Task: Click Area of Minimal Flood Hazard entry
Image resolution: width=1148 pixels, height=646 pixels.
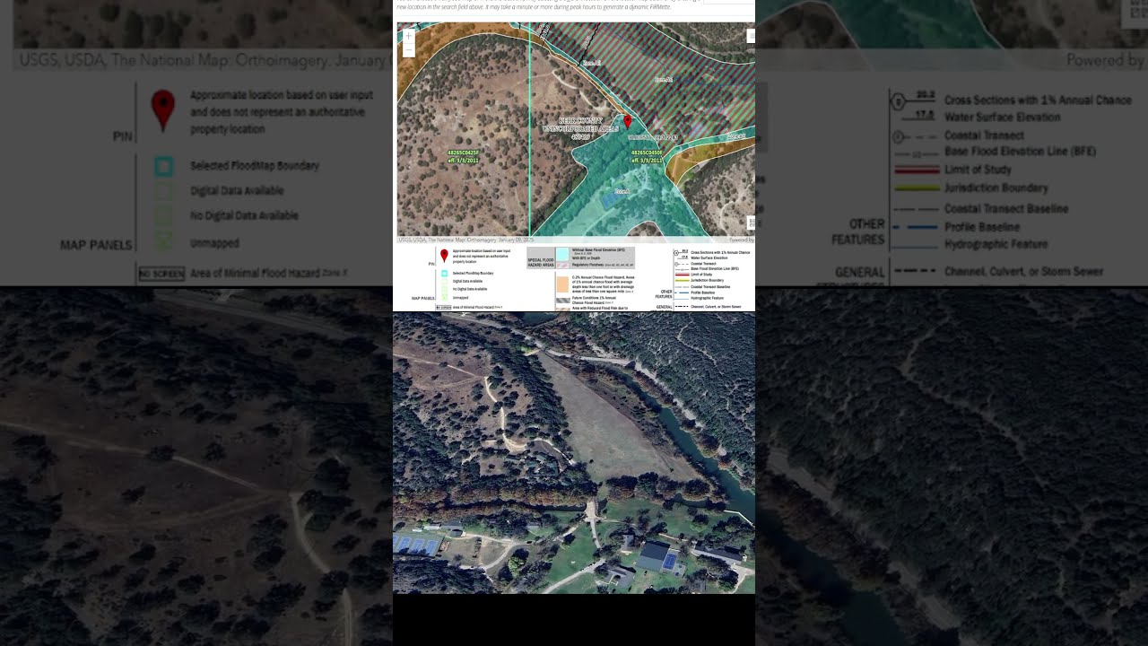Action: 477,307
